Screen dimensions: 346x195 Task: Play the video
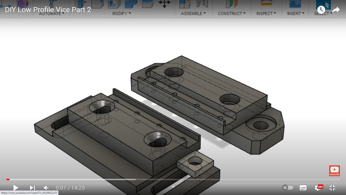click(x=16, y=188)
